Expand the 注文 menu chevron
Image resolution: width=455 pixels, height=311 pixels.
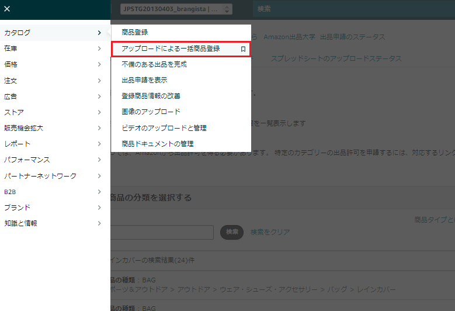pos(100,81)
